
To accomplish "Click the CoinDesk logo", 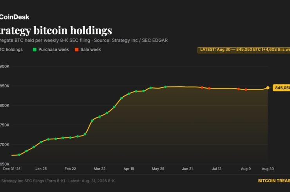I will pos(14,17).
